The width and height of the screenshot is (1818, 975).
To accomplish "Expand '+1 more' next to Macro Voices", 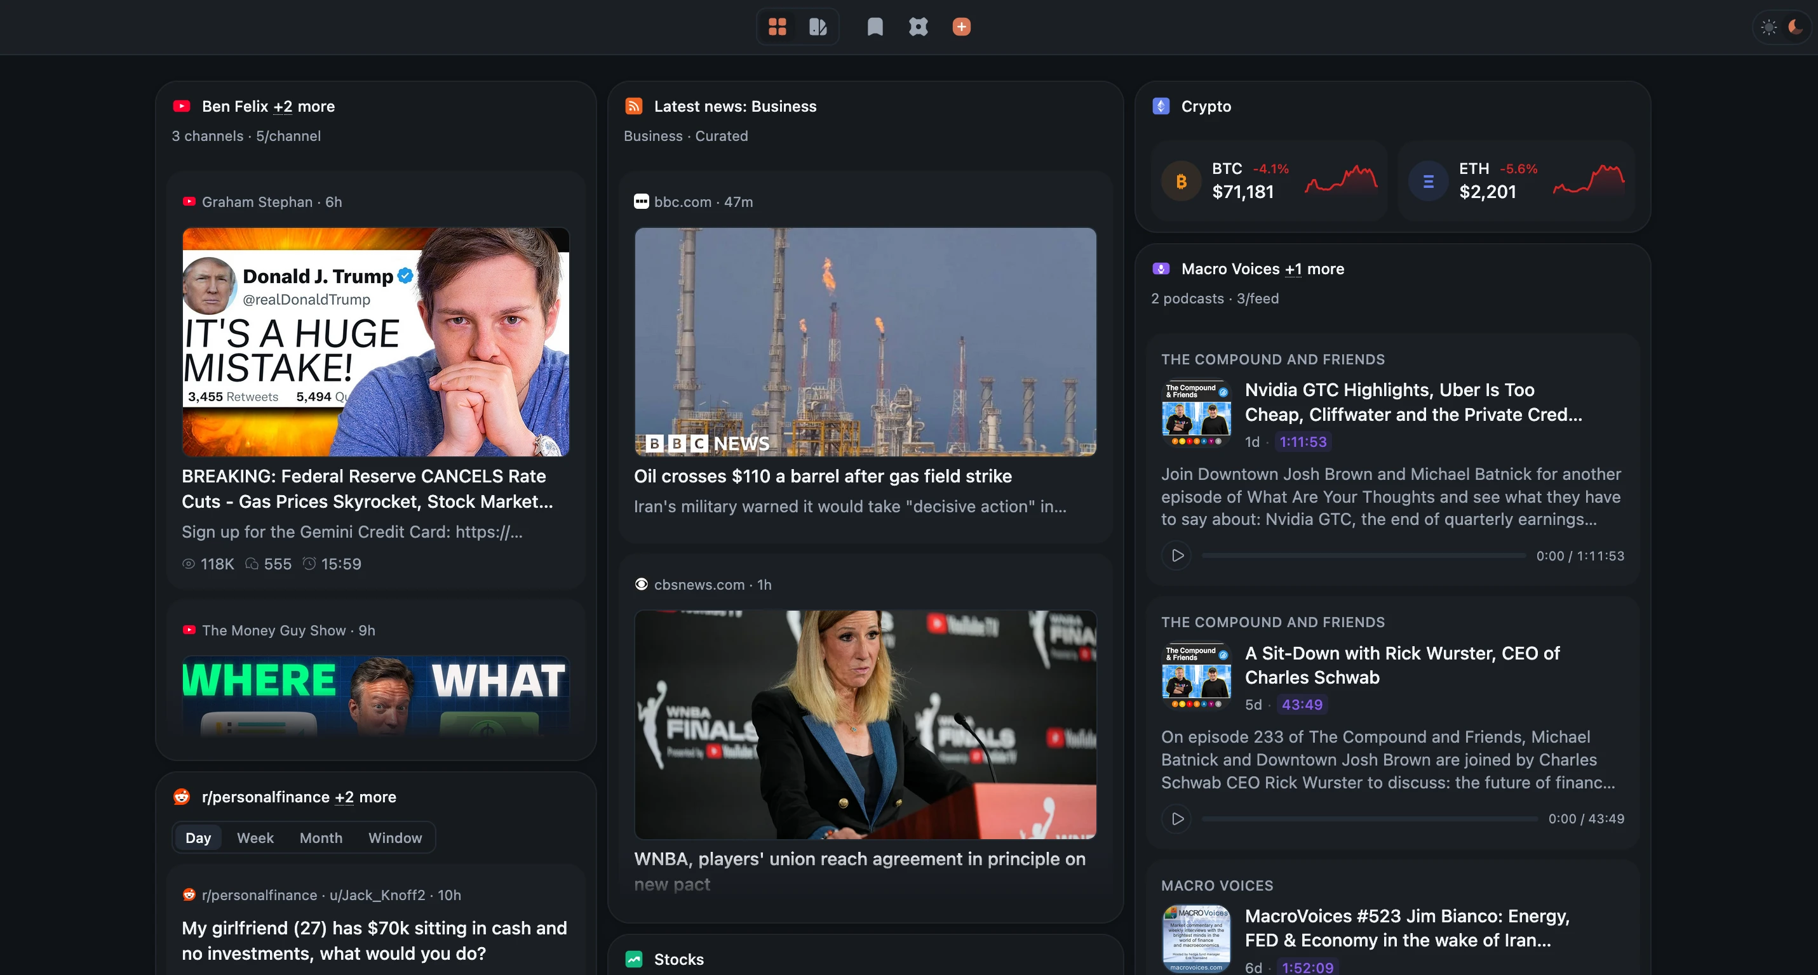I will [x=1293, y=269].
